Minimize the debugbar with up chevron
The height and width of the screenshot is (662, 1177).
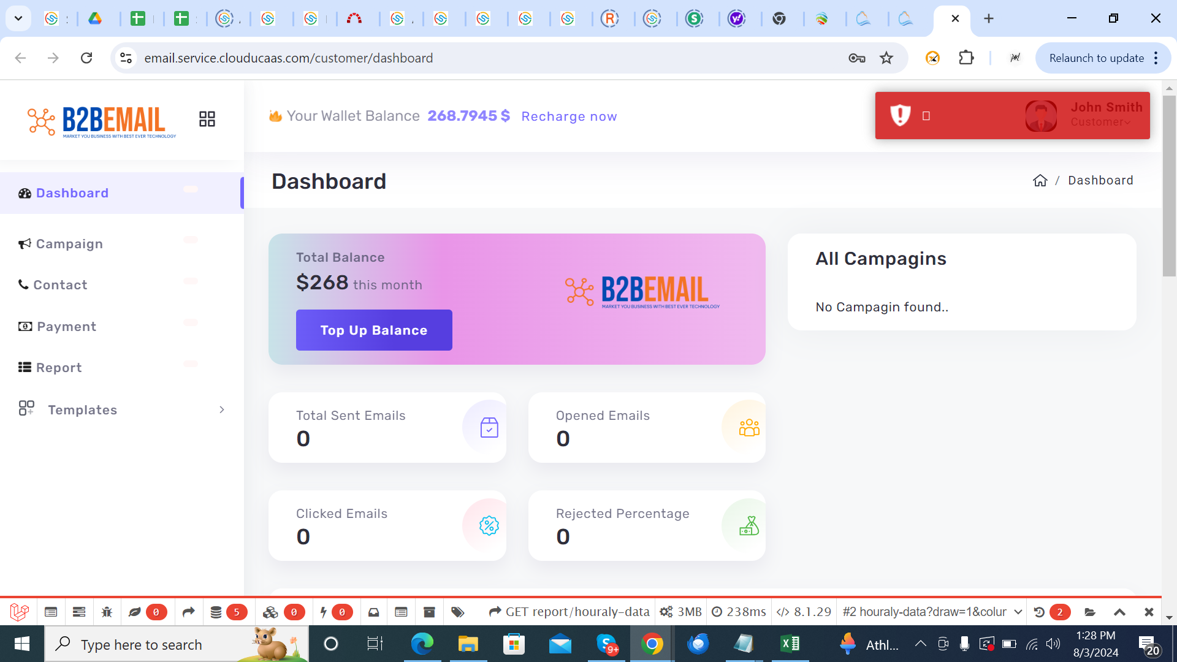(1119, 612)
